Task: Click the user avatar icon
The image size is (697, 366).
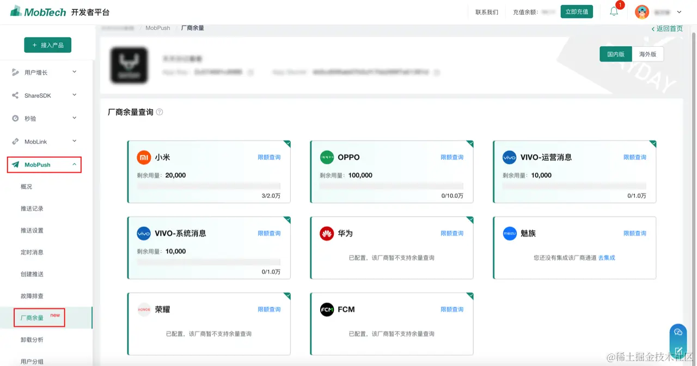Action: coord(642,12)
